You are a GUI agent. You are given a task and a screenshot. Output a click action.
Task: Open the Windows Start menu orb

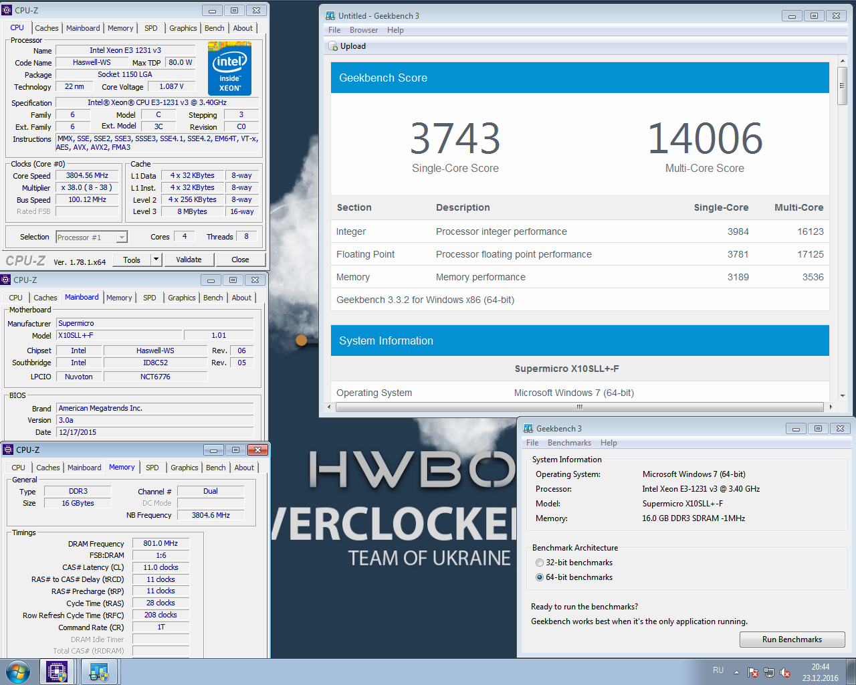(18, 672)
